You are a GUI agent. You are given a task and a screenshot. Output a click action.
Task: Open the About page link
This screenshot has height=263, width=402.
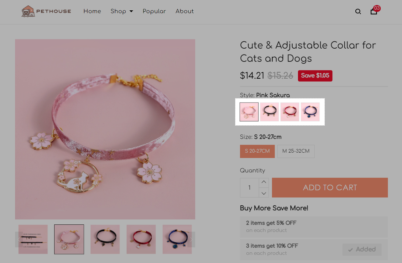coord(185,11)
